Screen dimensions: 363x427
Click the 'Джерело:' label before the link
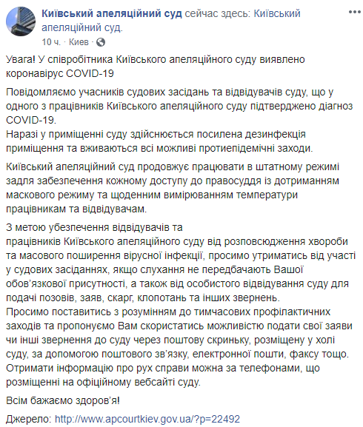coord(29,419)
